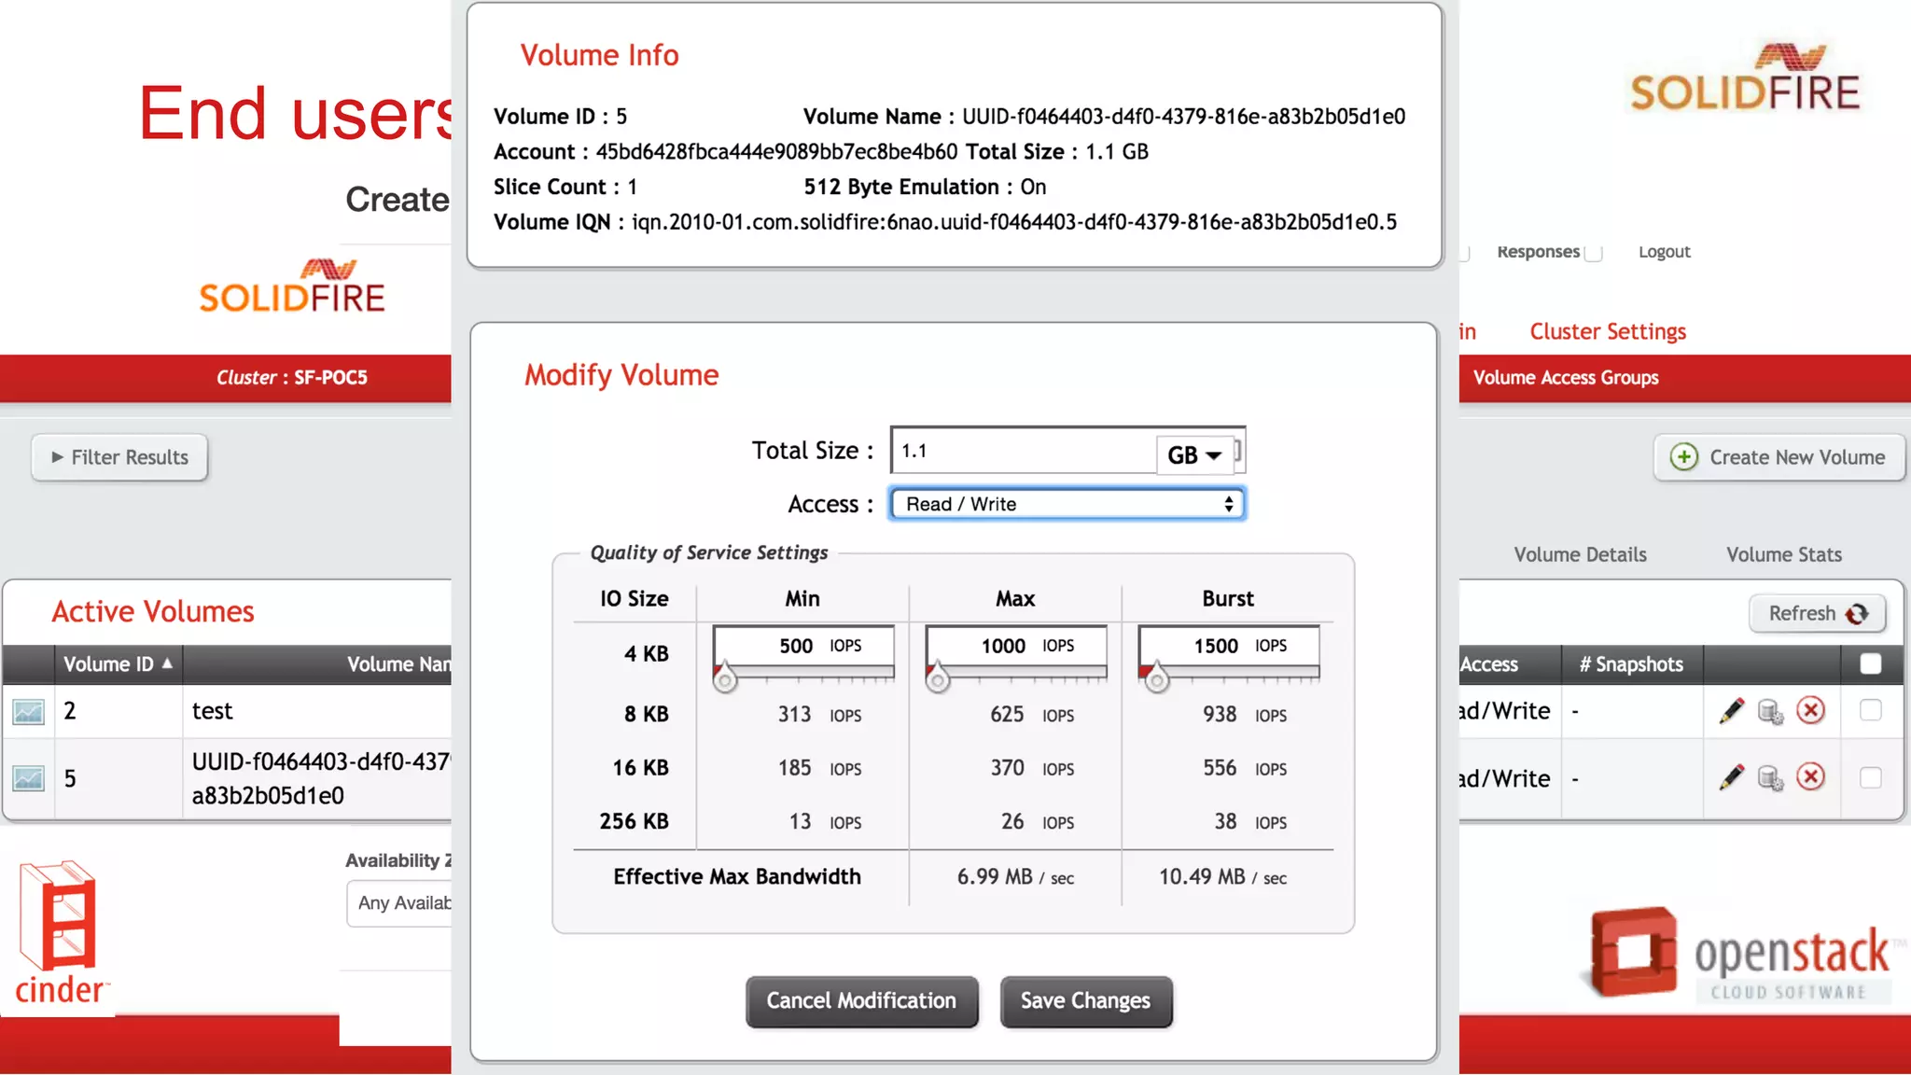Image resolution: width=1911 pixels, height=1075 pixels.
Task: Click the Save Changes button
Action: 1085,1001
